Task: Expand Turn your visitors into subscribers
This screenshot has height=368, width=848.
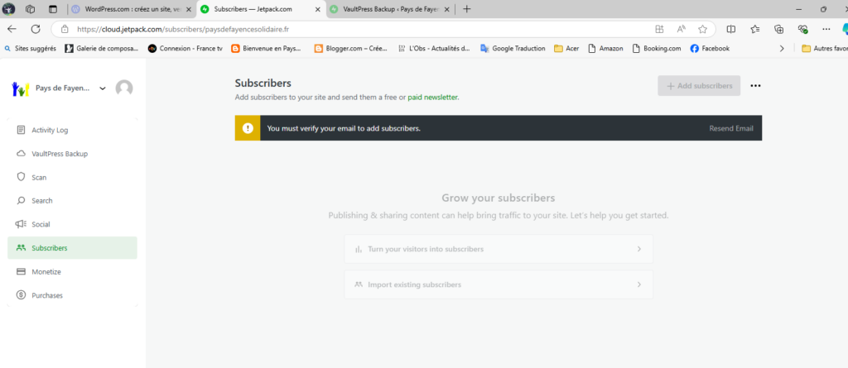Action: coord(498,249)
